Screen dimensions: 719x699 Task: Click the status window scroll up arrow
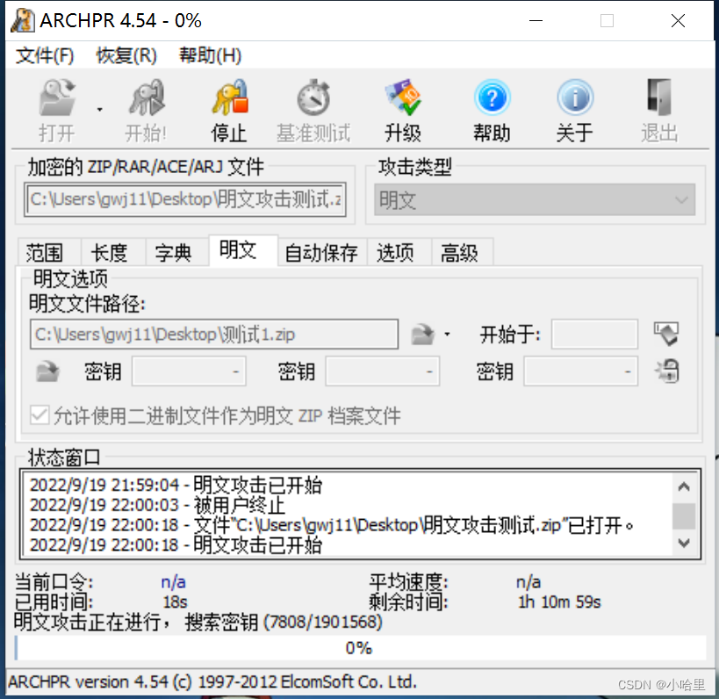tap(684, 486)
